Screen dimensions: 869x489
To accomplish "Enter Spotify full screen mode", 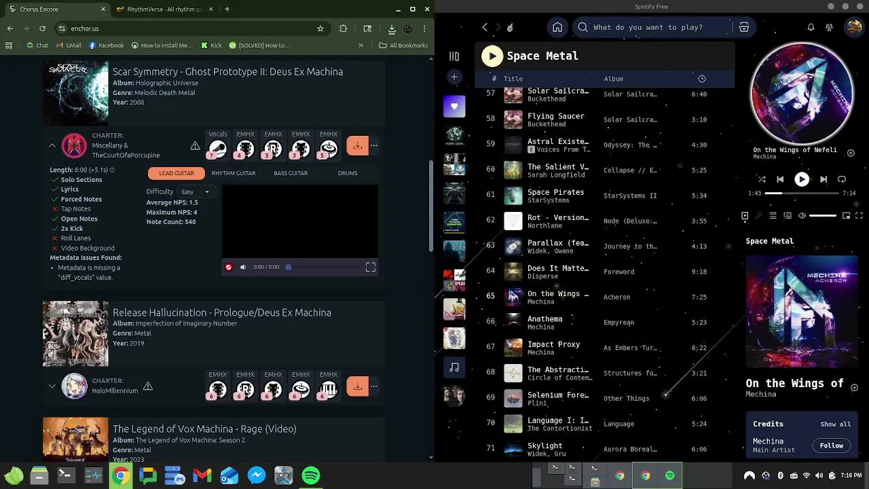I will pos(859,216).
